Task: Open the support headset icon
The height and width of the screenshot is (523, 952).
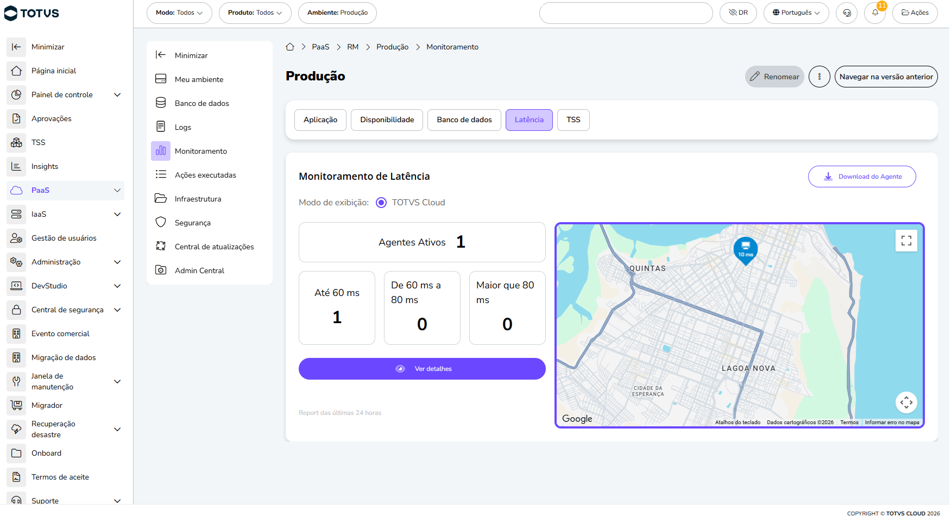Action: pyautogui.click(x=847, y=13)
